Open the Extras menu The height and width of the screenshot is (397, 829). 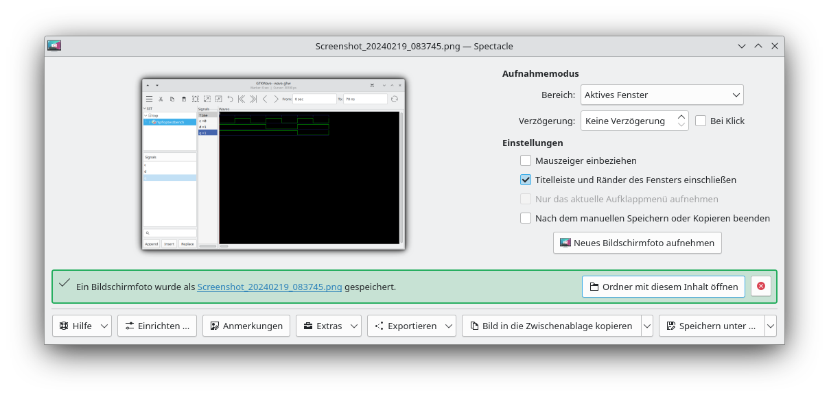click(329, 326)
